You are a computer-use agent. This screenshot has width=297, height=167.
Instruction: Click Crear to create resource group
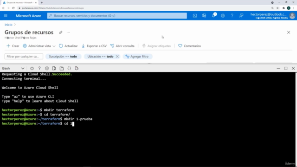click(13, 46)
